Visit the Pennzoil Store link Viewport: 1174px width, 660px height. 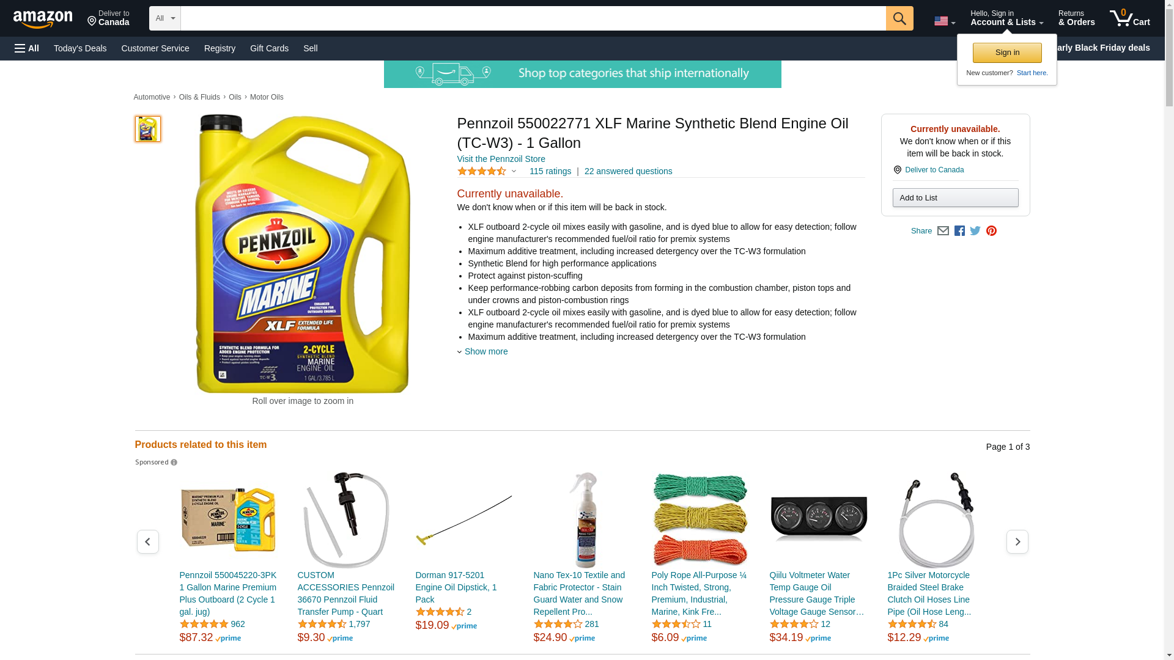(x=501, y=159)
